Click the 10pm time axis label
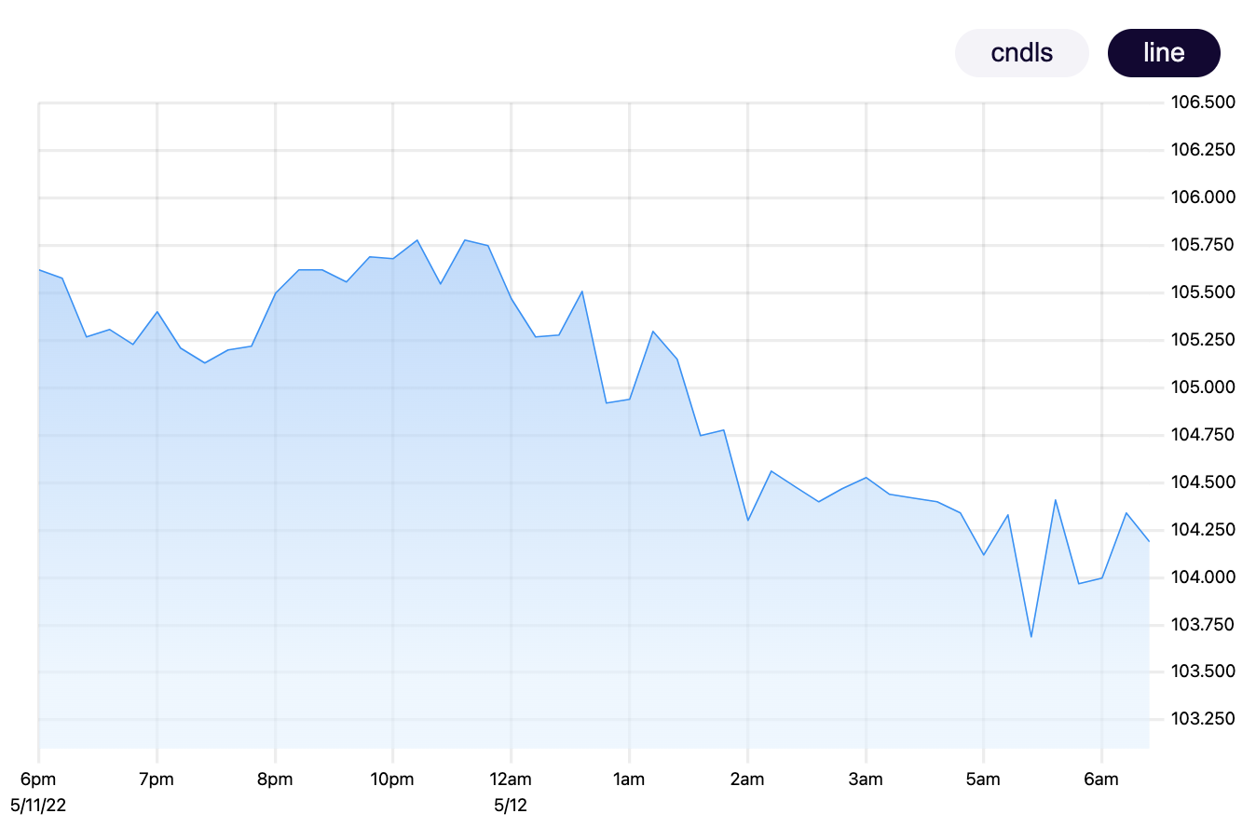This screenshot has width=1256, height=827. 394,779
